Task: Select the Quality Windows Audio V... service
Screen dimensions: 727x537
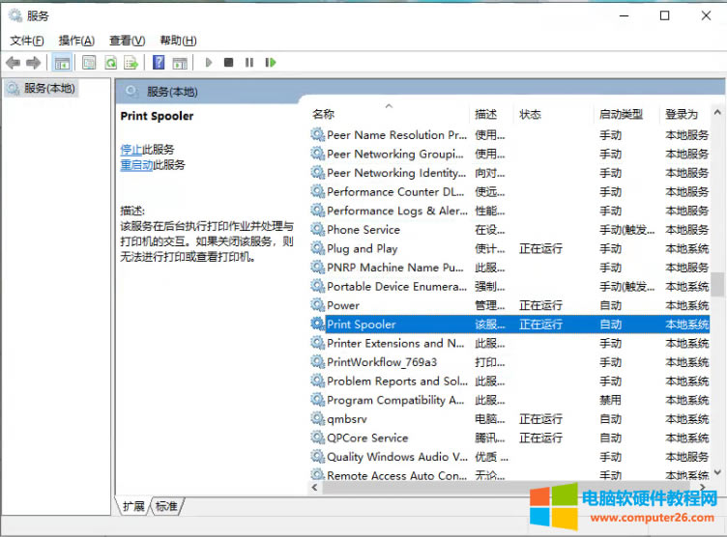Action: 397,457
